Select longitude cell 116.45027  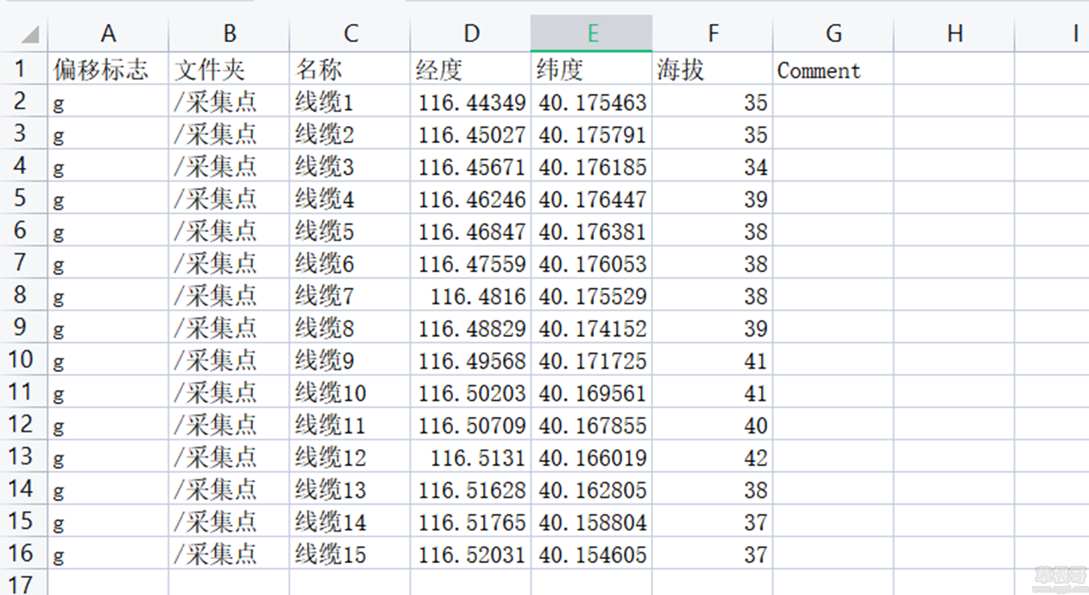point(471,133)
